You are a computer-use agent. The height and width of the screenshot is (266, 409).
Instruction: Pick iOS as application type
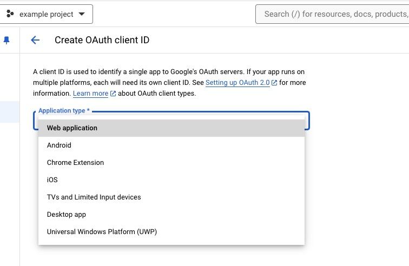(171, 179)
